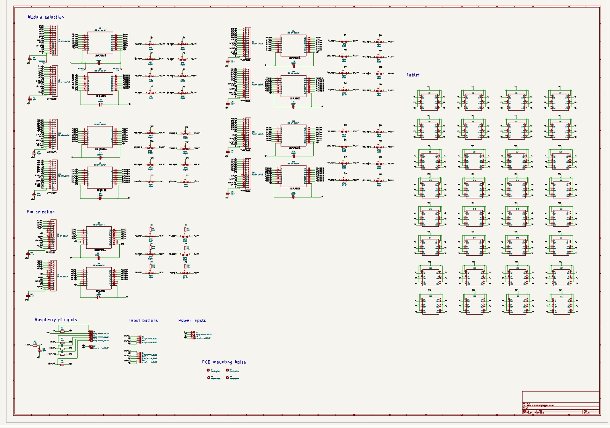Click the upper connector under Input buttons
The height and width of the screenshot is (428, 610).
140,339
